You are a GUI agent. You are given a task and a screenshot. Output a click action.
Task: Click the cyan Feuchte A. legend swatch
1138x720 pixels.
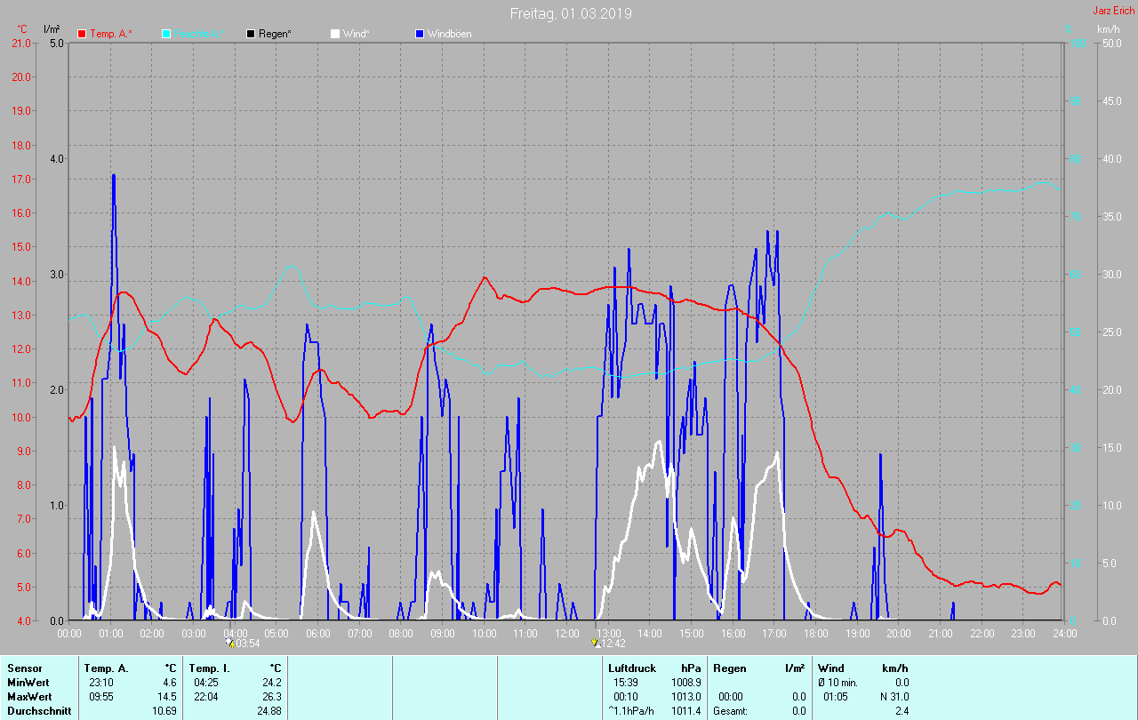point(166,34)
